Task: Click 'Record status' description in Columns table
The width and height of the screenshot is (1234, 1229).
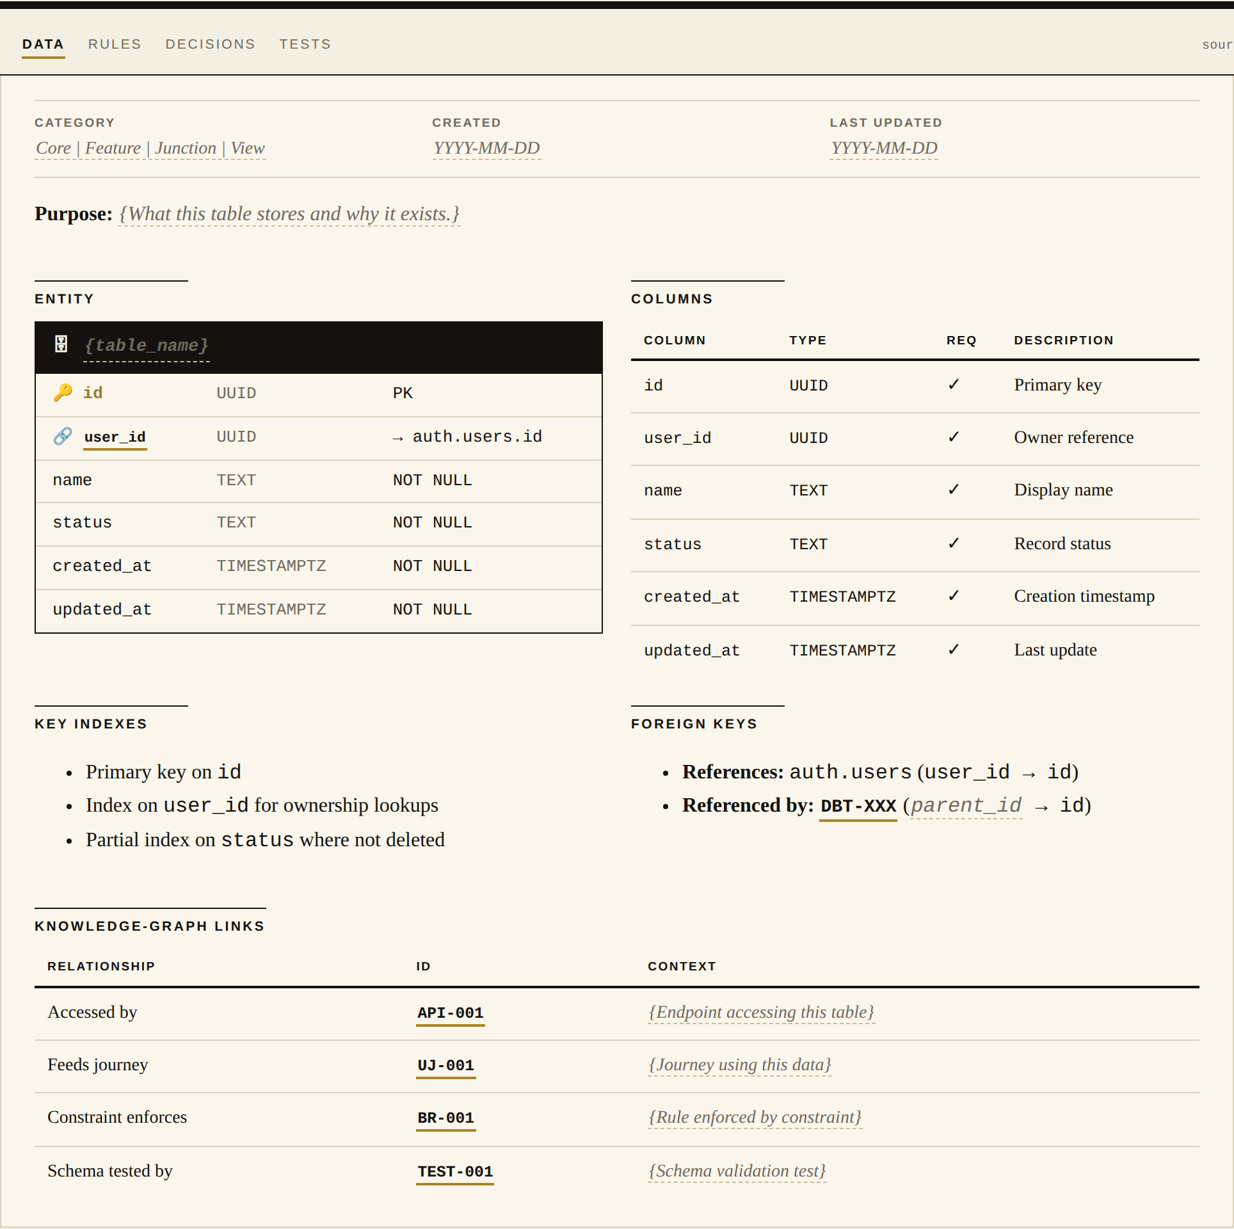Action: point(1062,544)
